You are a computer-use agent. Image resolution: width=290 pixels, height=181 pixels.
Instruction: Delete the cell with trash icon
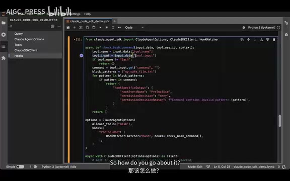pyautogui.click(x=274, y=40)
